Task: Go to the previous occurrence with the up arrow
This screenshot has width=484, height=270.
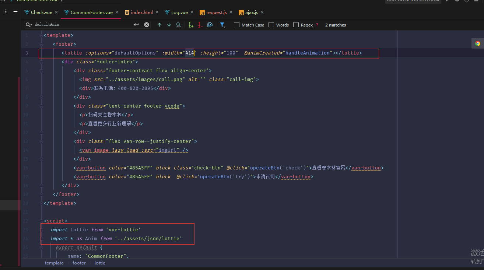Action: (x=159, y=25)
